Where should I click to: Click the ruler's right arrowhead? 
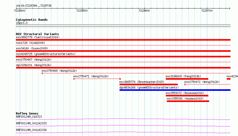229,8
